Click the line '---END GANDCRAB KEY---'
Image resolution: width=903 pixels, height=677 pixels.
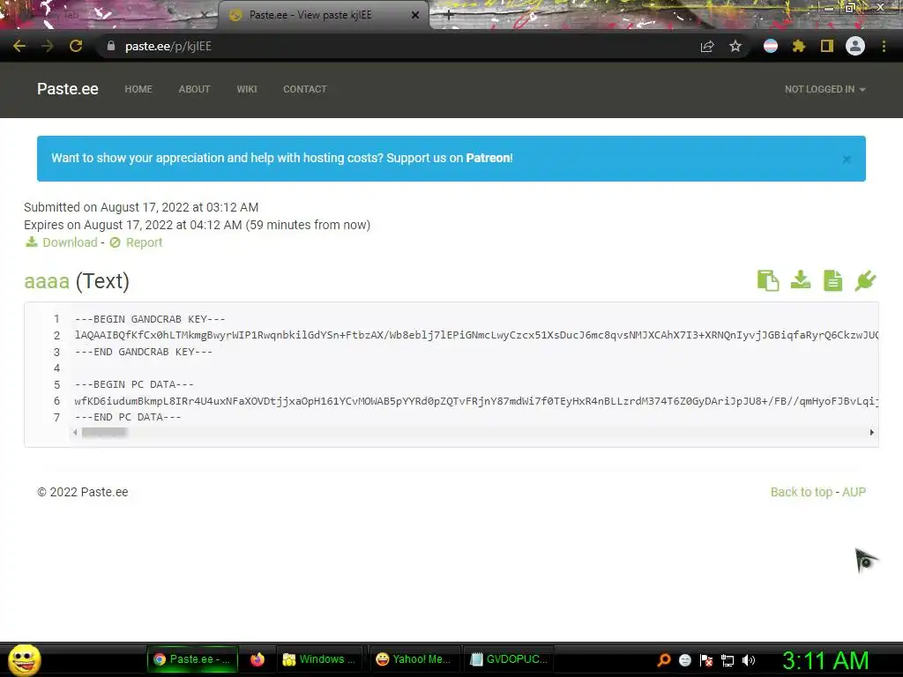[x=144, y=352]
